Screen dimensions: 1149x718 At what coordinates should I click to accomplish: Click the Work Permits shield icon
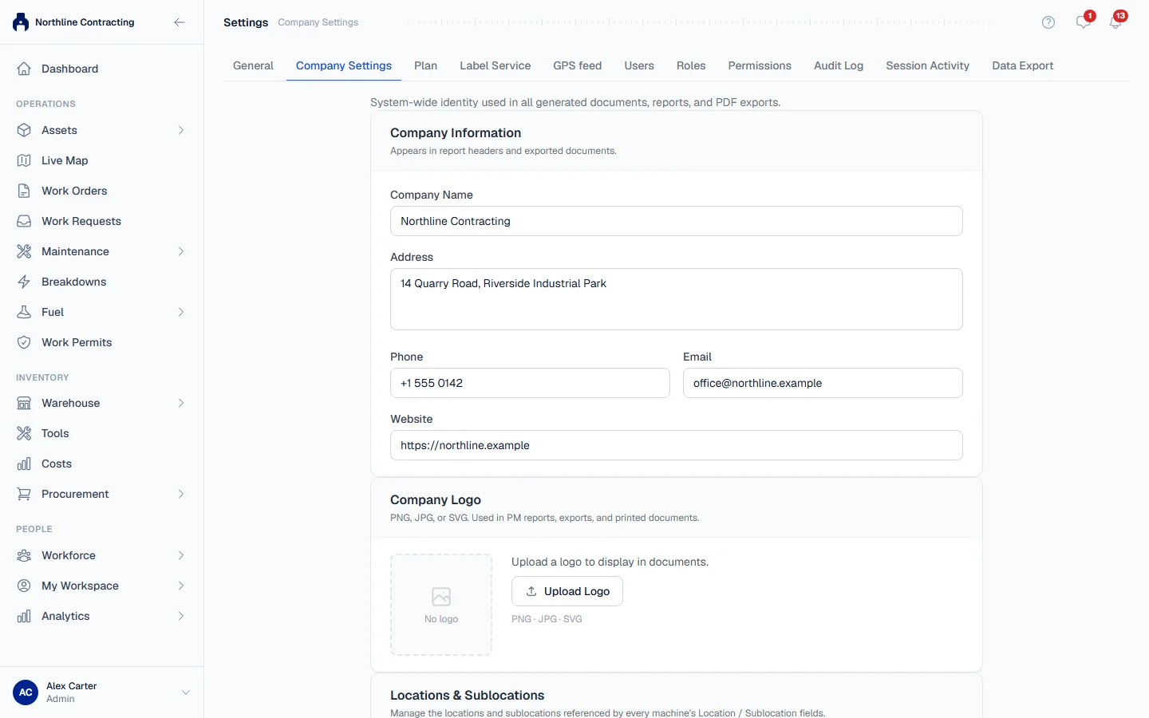24,342
